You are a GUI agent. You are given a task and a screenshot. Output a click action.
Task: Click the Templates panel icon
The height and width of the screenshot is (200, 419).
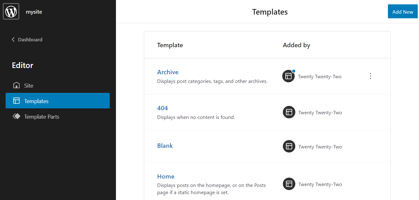[x=16, y=101]
